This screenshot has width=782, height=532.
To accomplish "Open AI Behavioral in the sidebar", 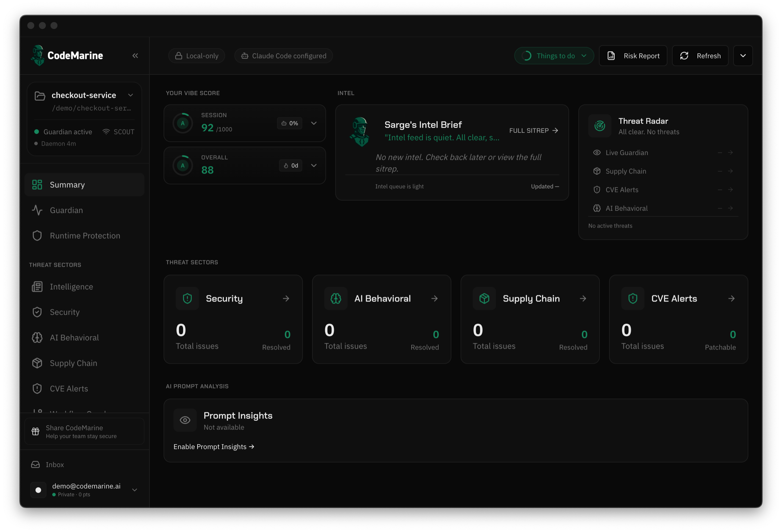I will click(x=84, y=338).
